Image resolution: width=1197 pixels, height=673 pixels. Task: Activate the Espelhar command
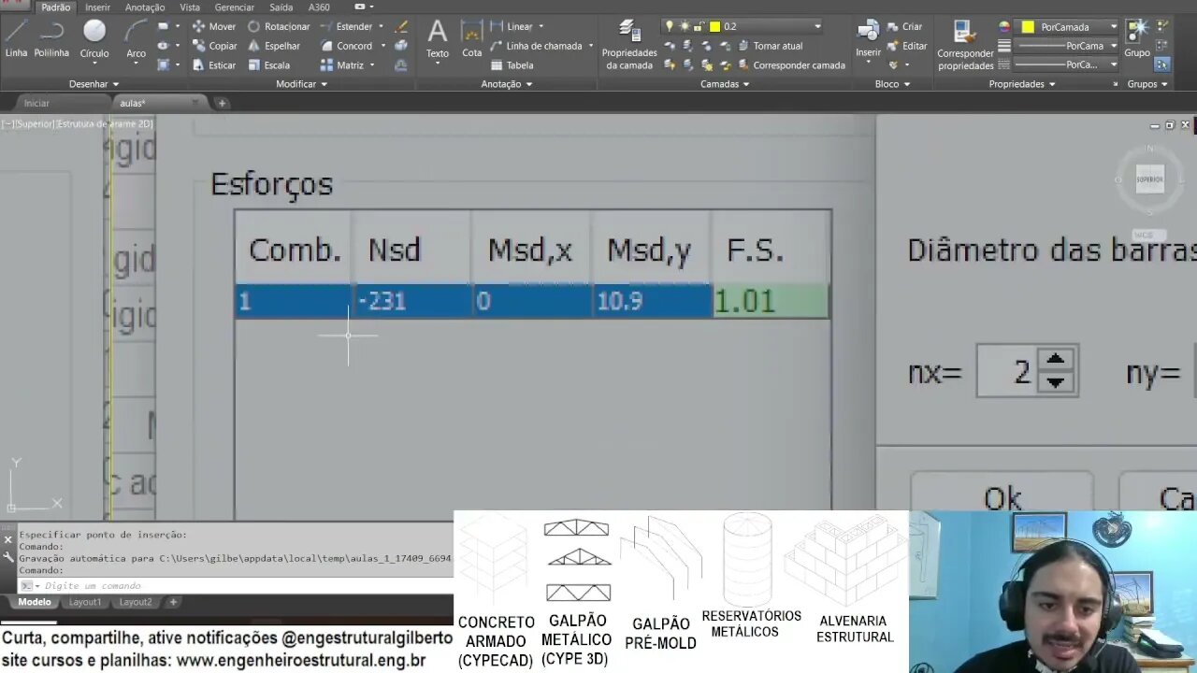coord(274,46)
